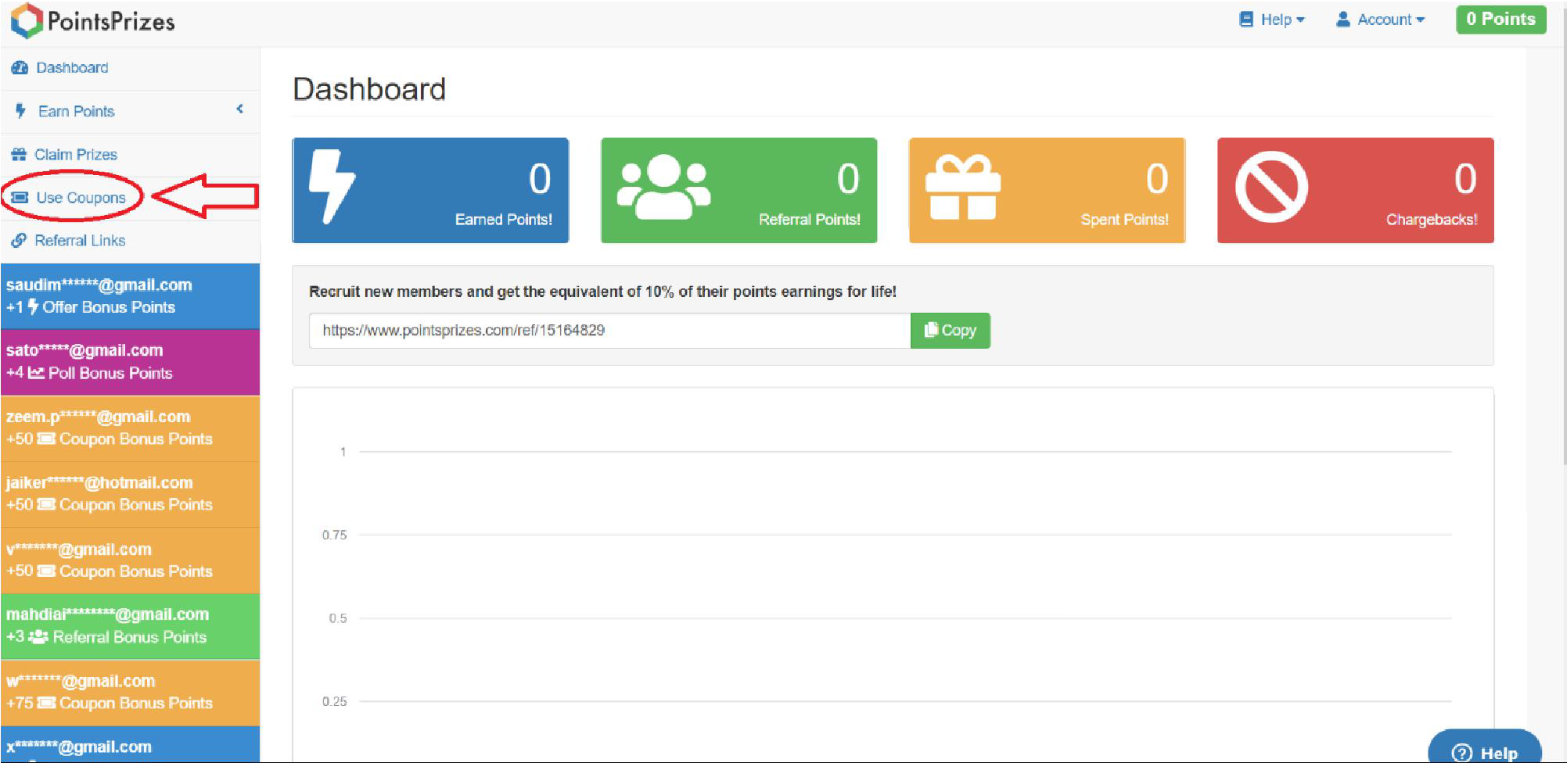This screenshot has width=1567, height=763.
Task: Click the users icon in mahdiai referral bonus row
Action: coord(38,637)
